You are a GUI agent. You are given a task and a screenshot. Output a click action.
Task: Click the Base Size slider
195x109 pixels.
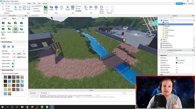(17, 51)
